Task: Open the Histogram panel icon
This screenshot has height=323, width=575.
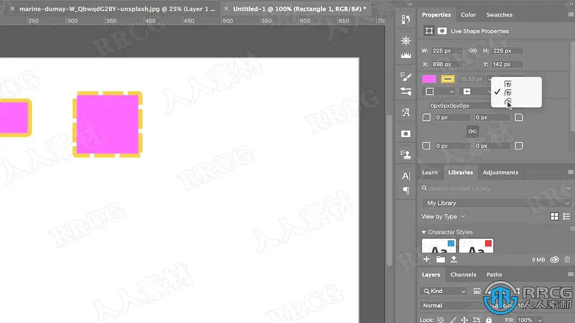Action: 406,55
